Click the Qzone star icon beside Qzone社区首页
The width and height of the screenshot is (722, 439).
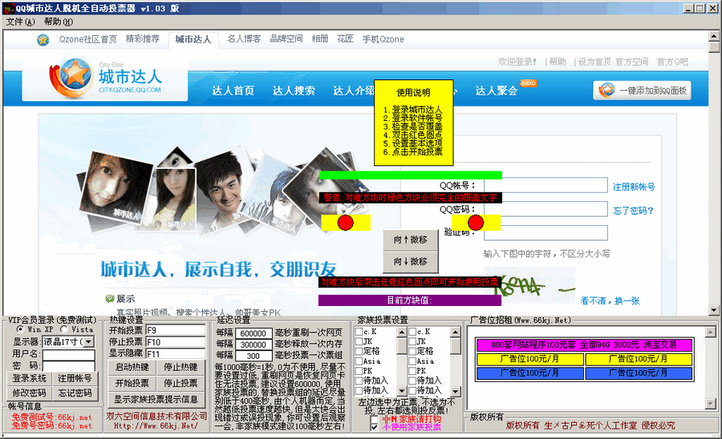43,40
